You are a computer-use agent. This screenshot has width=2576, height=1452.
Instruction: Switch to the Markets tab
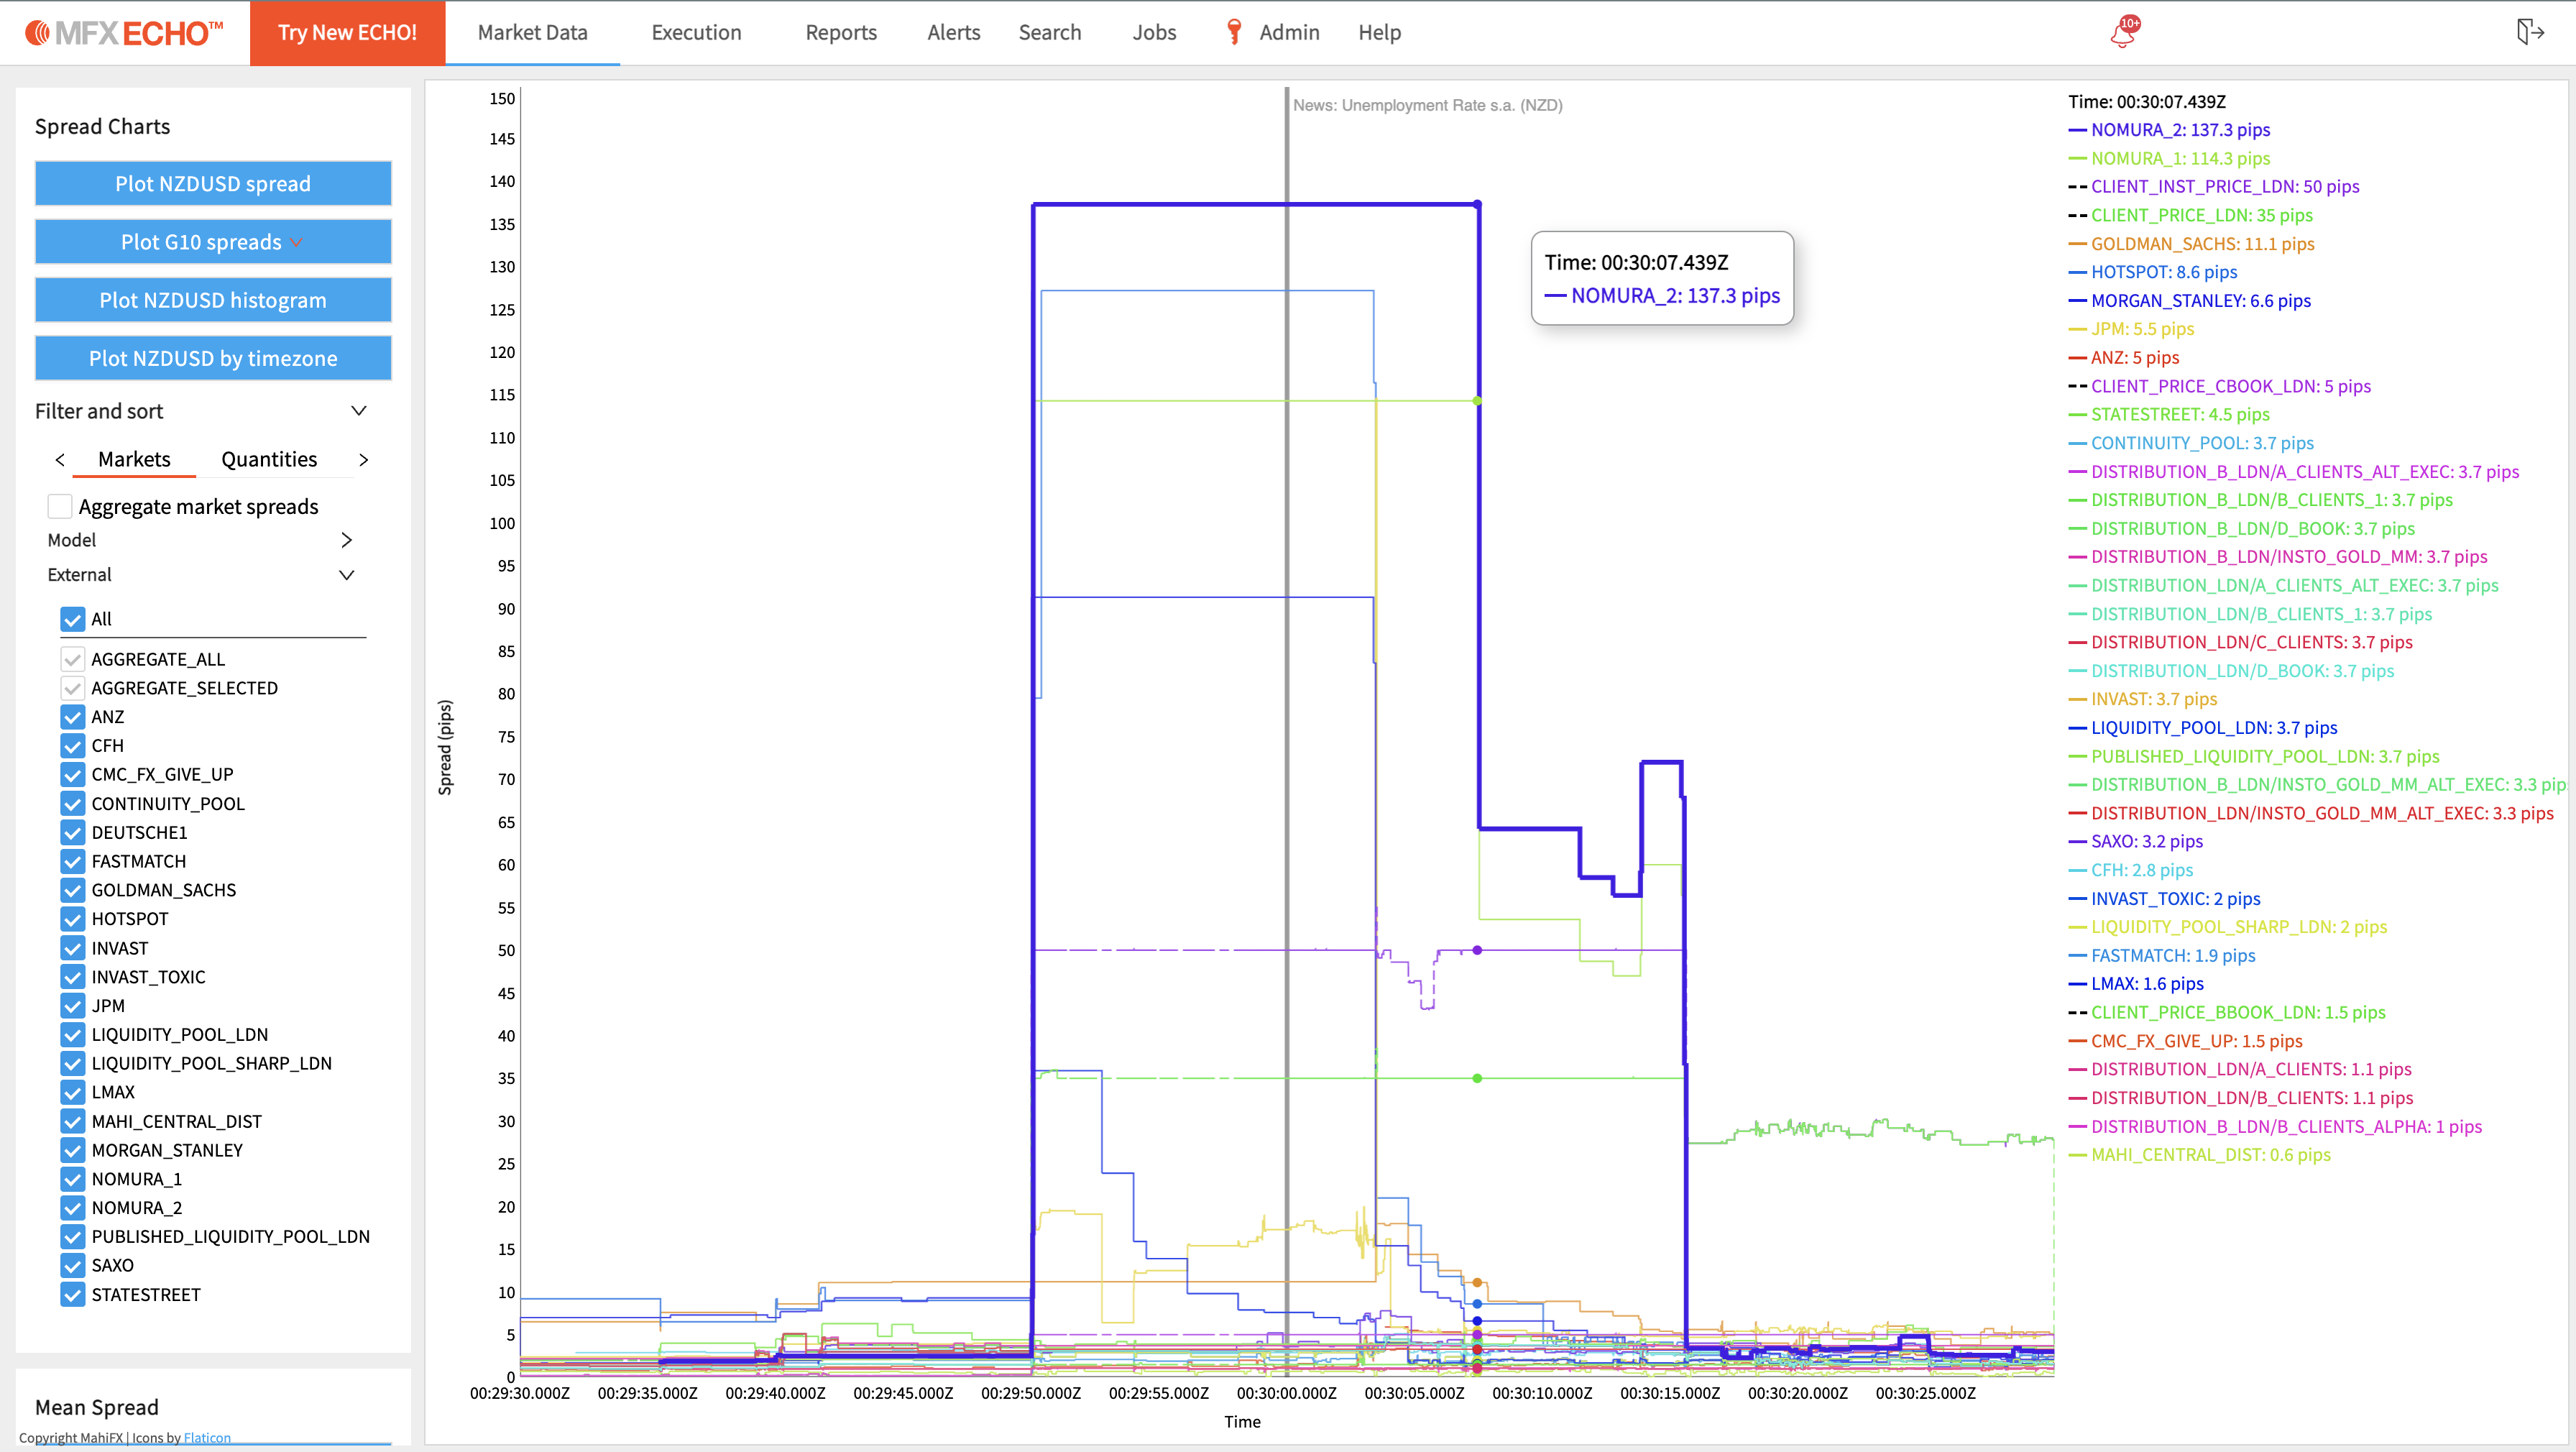[x=134, y=459]
